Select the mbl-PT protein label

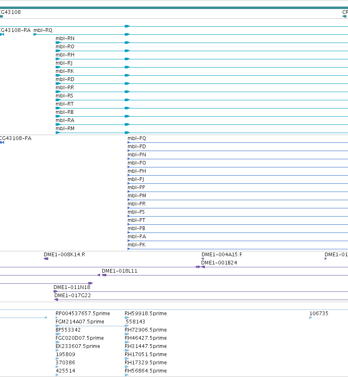(x=136, y=220)
